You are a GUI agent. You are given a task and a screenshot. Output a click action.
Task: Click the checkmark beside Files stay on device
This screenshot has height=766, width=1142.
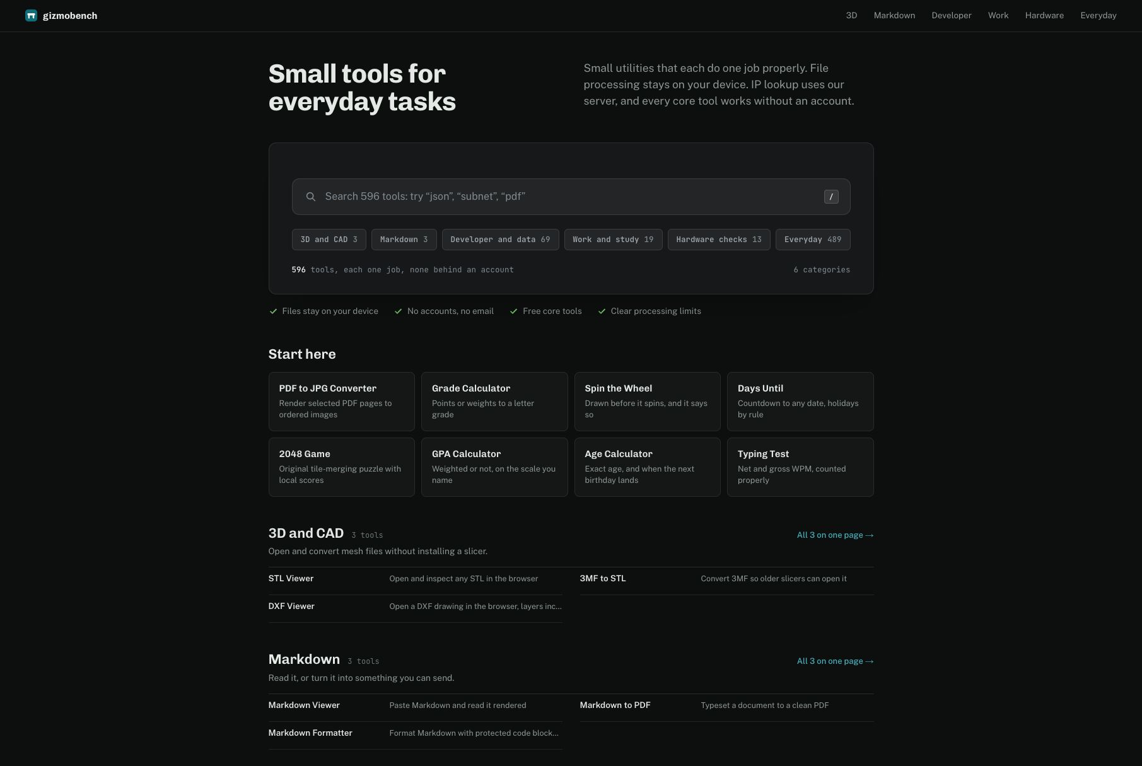[273, 311]
